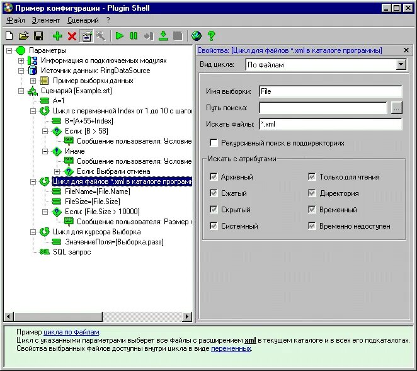
Task: Collapse the Параметры root node
Action: 9,50
